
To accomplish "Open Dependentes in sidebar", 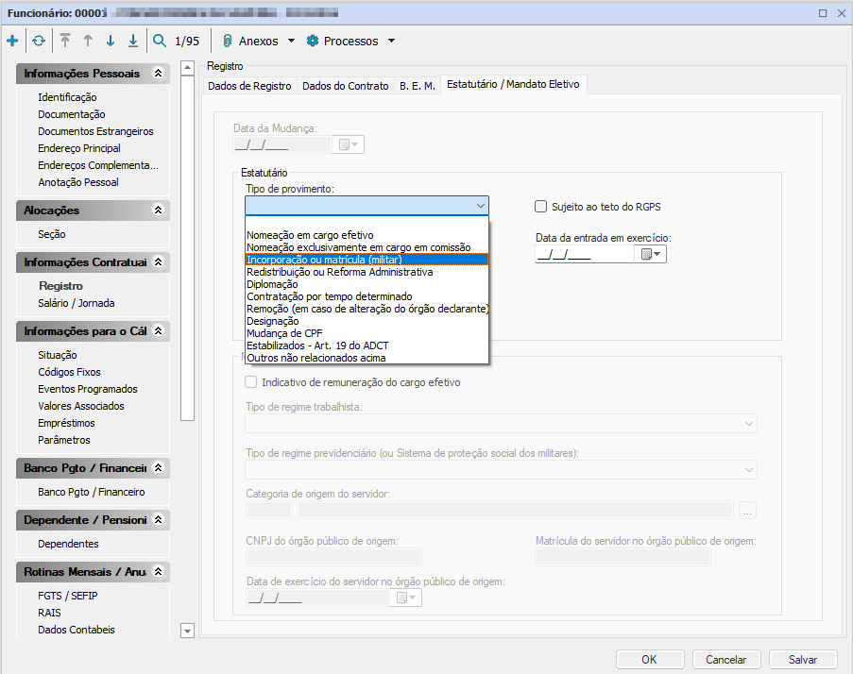I will [69, 544].
